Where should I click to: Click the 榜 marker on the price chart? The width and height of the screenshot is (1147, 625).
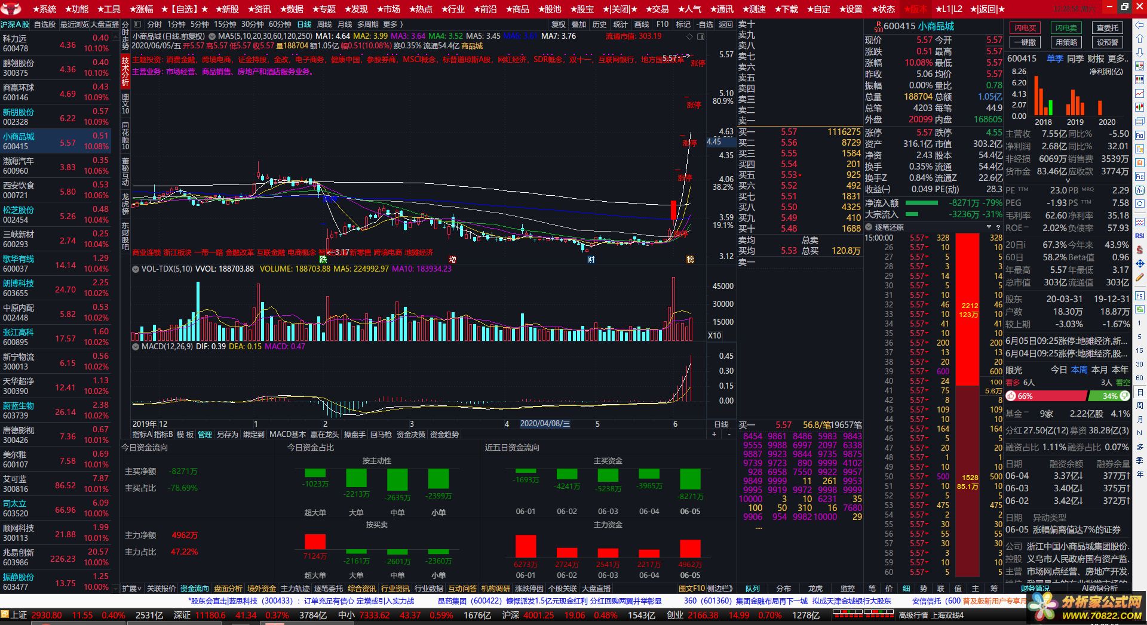[691, 259]
